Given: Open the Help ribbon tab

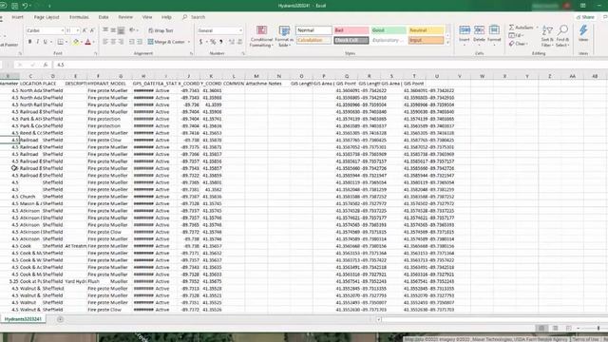Looking at the screenshot, I should 166,17.
